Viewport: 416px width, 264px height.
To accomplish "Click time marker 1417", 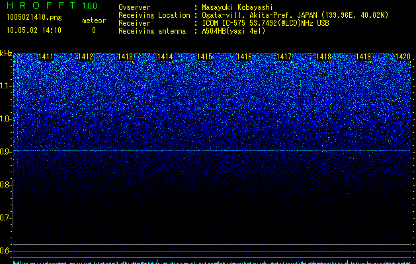I will (284, 57).
